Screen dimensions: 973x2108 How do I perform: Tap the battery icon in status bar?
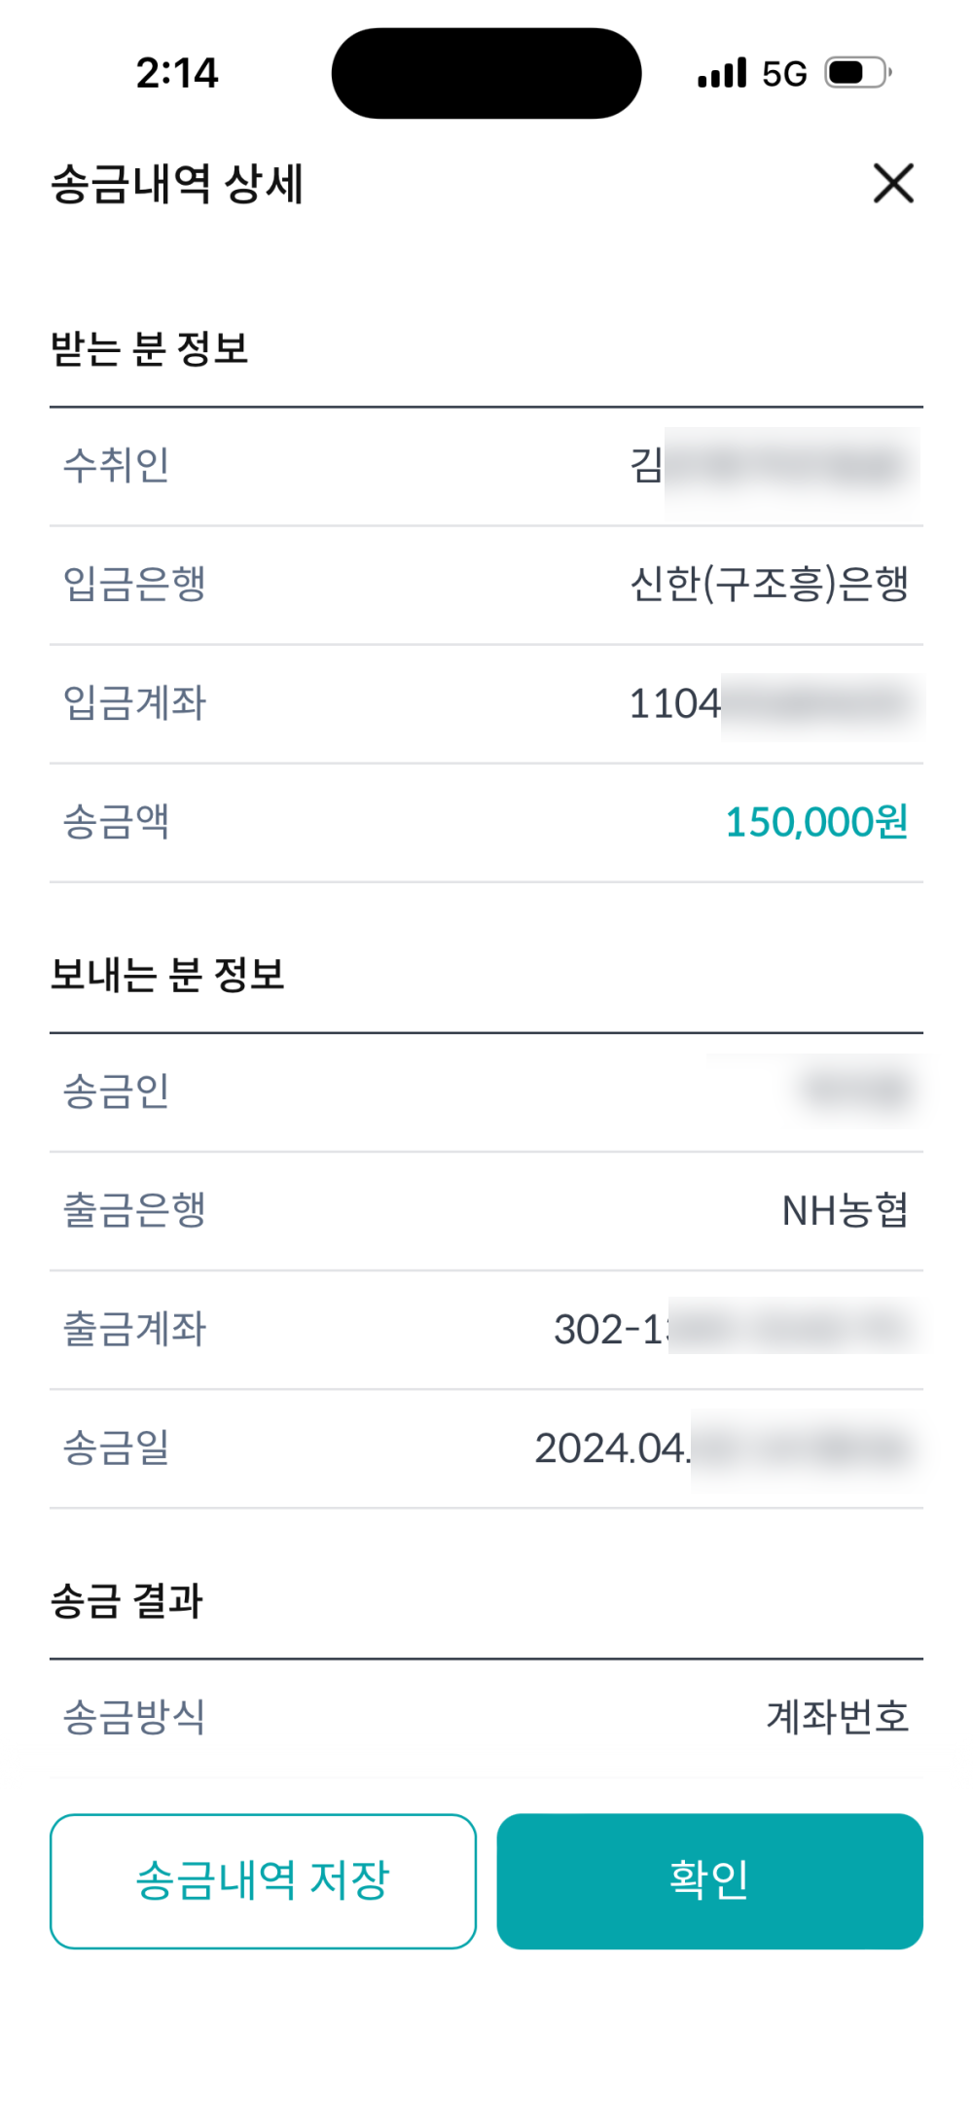pyautogui.click(x=858, y=73)
